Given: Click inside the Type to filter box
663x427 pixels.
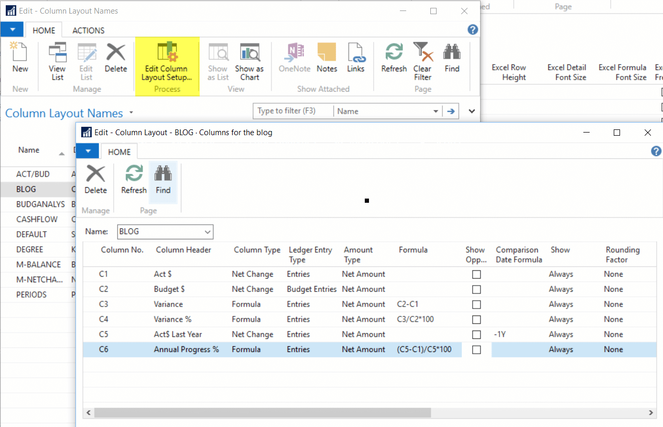Looking at the screenshot, I should pyautogui.click(x=292, y=111).
